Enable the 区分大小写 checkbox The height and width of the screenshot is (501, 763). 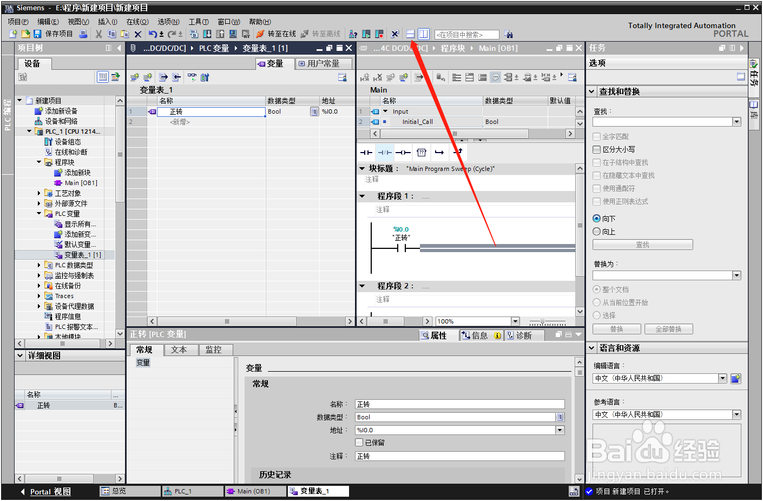point(597,149)
